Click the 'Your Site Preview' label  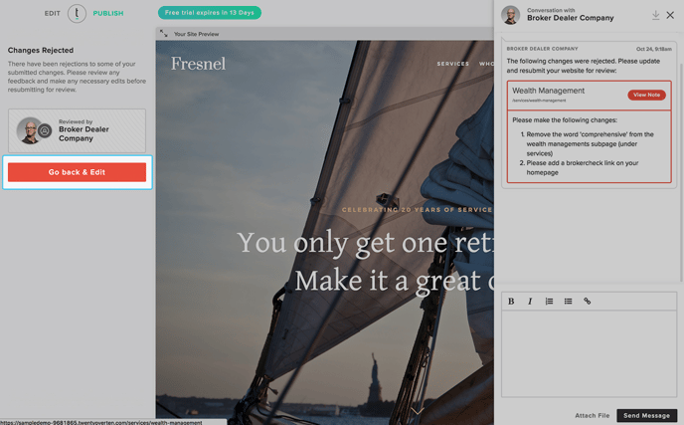(x=196, y=34)
